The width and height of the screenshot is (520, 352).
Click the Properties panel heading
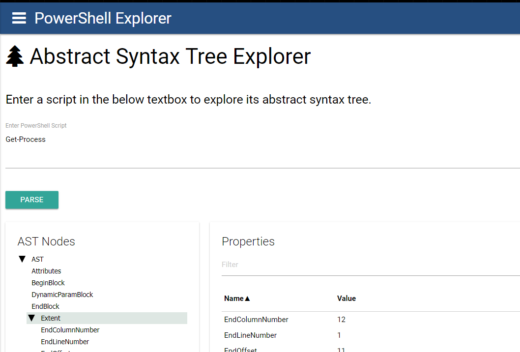(248, 242)
